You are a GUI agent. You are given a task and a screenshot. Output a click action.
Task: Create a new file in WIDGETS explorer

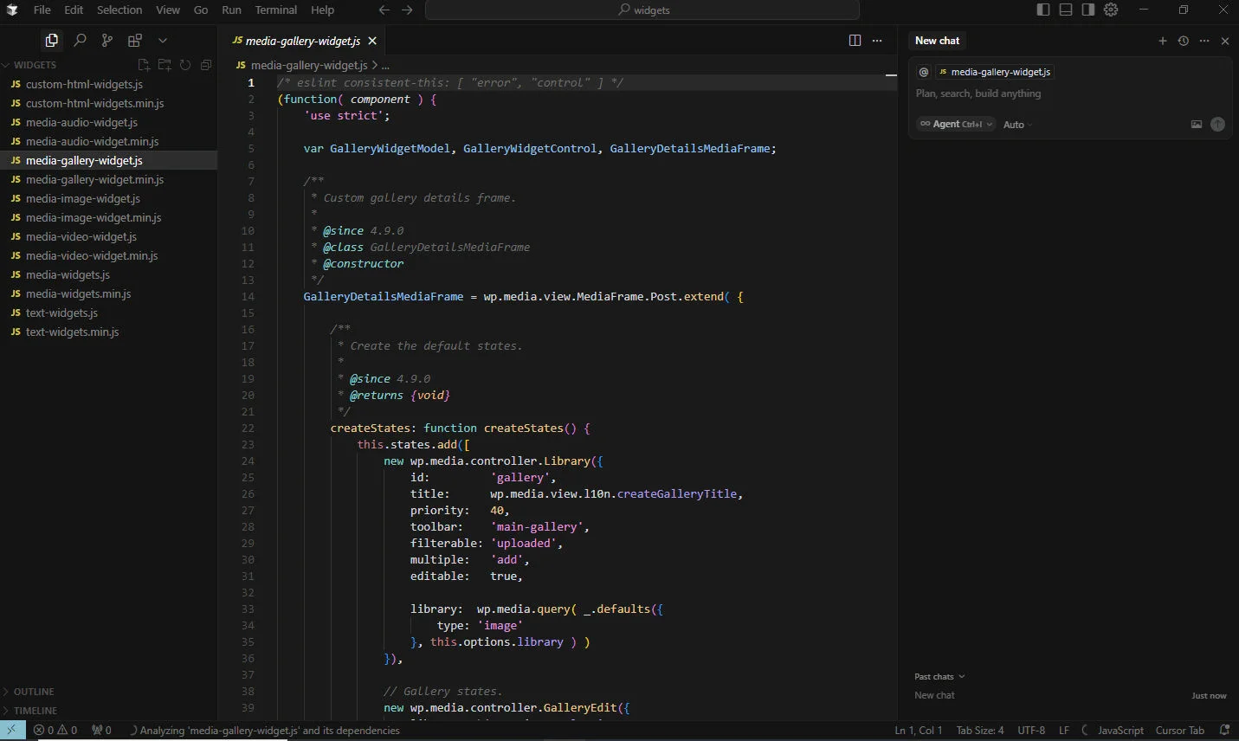[x=144, y=64]
